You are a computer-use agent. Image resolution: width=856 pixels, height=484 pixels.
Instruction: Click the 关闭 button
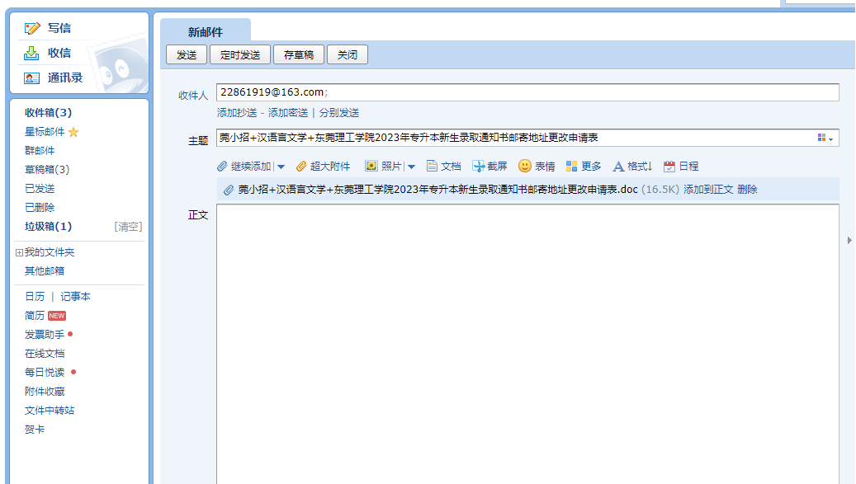point(348,54)
